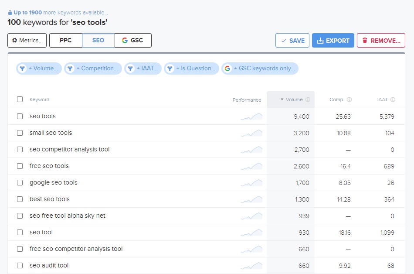Add a Volume filter
This screenshot has height=274, width=414.
[39, 68]
